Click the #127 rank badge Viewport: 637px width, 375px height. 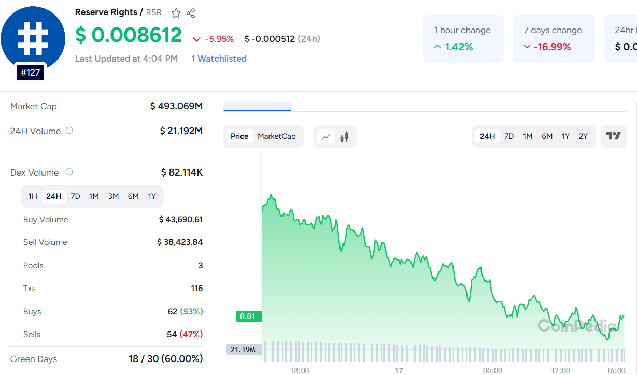coord(30,73)
